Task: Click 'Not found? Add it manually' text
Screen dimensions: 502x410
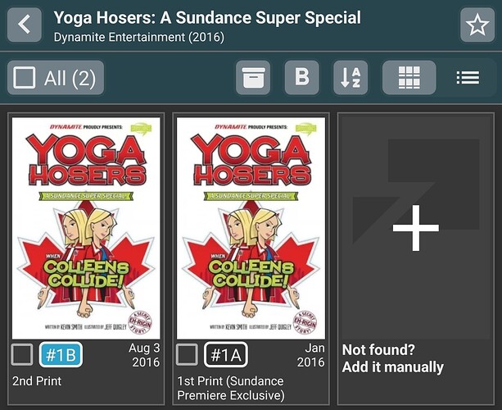Action: 393,358
